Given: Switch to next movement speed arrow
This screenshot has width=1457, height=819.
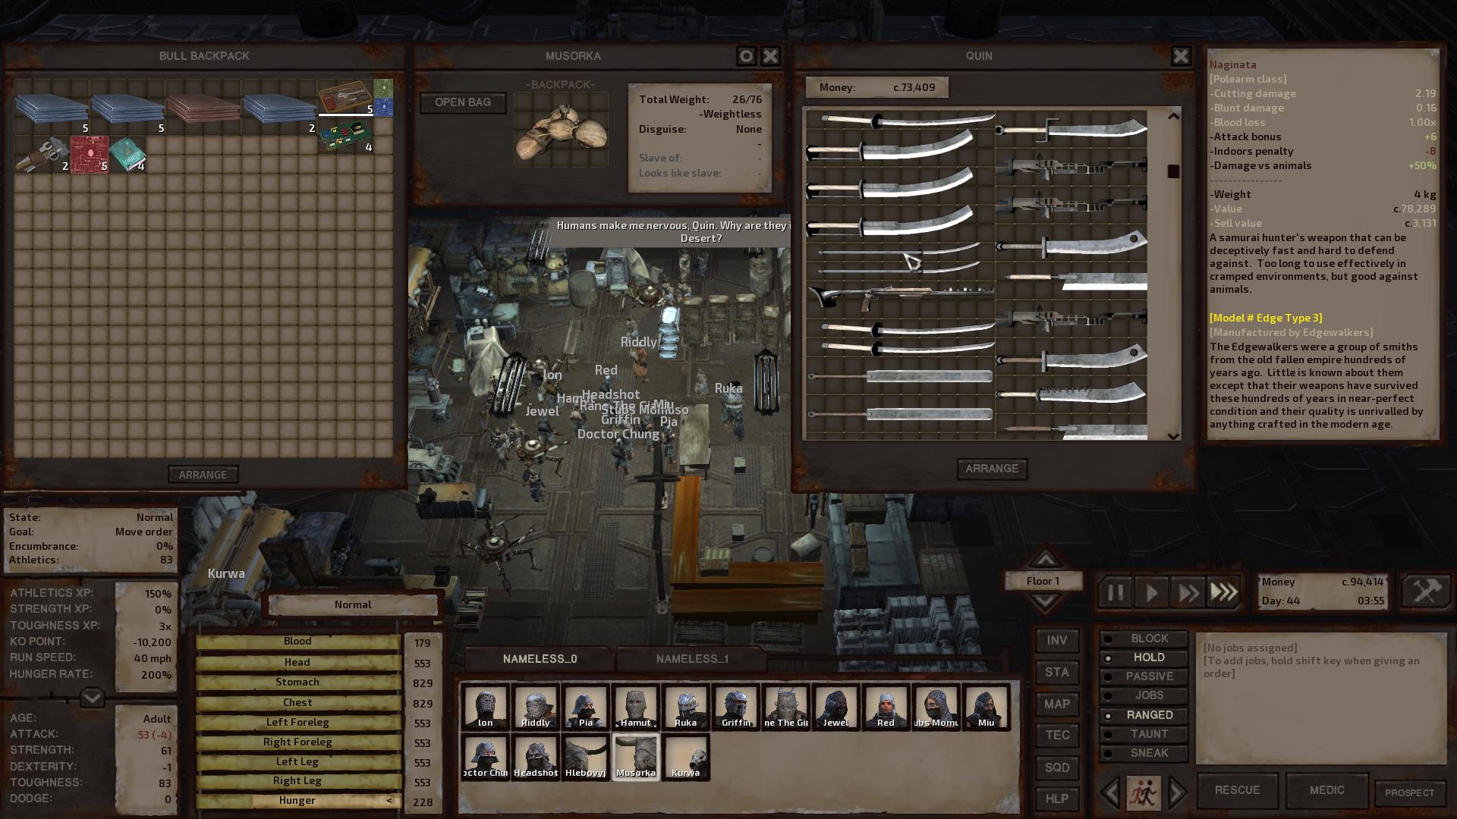Looking at the screenshot, I should 1177,793.
